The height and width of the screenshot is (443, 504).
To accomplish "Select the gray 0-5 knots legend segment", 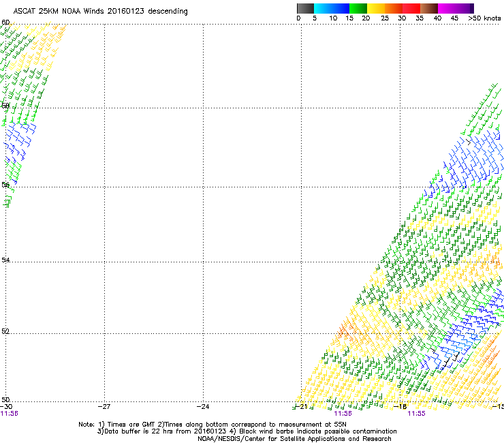I will (305, 8).
